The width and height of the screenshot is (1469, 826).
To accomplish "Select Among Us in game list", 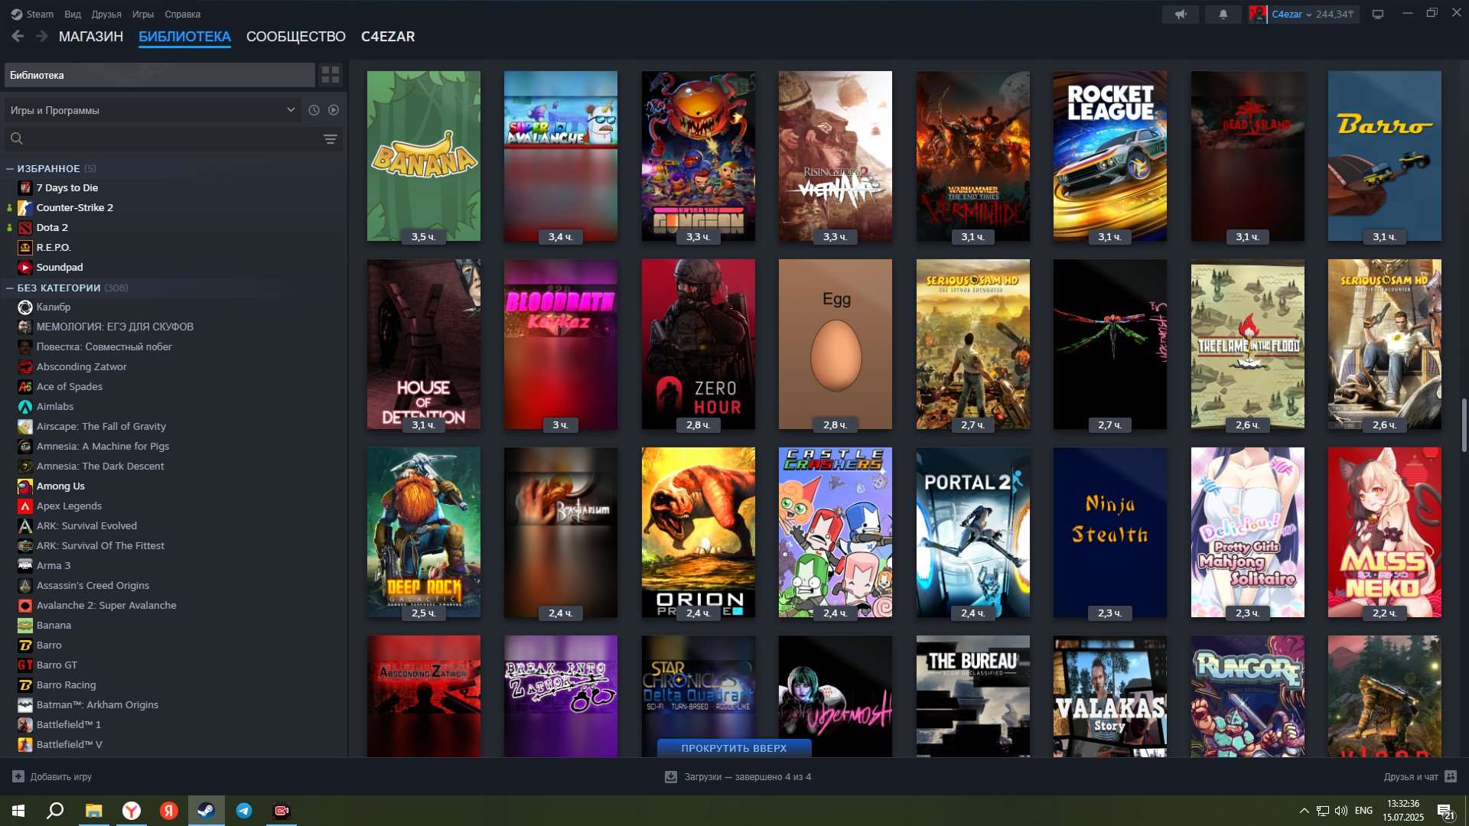I will (60, 486).
